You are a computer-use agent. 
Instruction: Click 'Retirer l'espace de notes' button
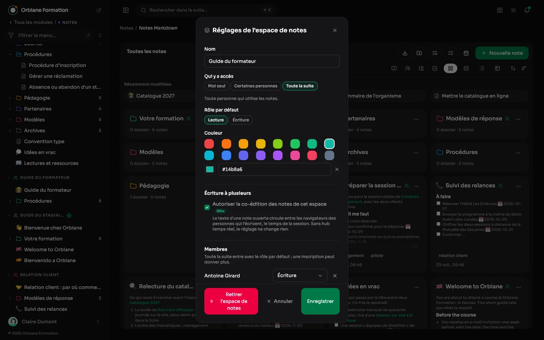231,301
